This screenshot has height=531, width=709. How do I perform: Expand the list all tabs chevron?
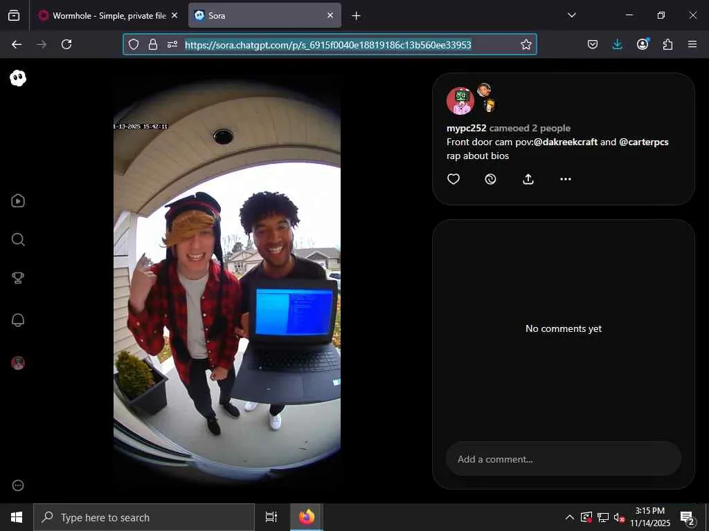point(572,15)
